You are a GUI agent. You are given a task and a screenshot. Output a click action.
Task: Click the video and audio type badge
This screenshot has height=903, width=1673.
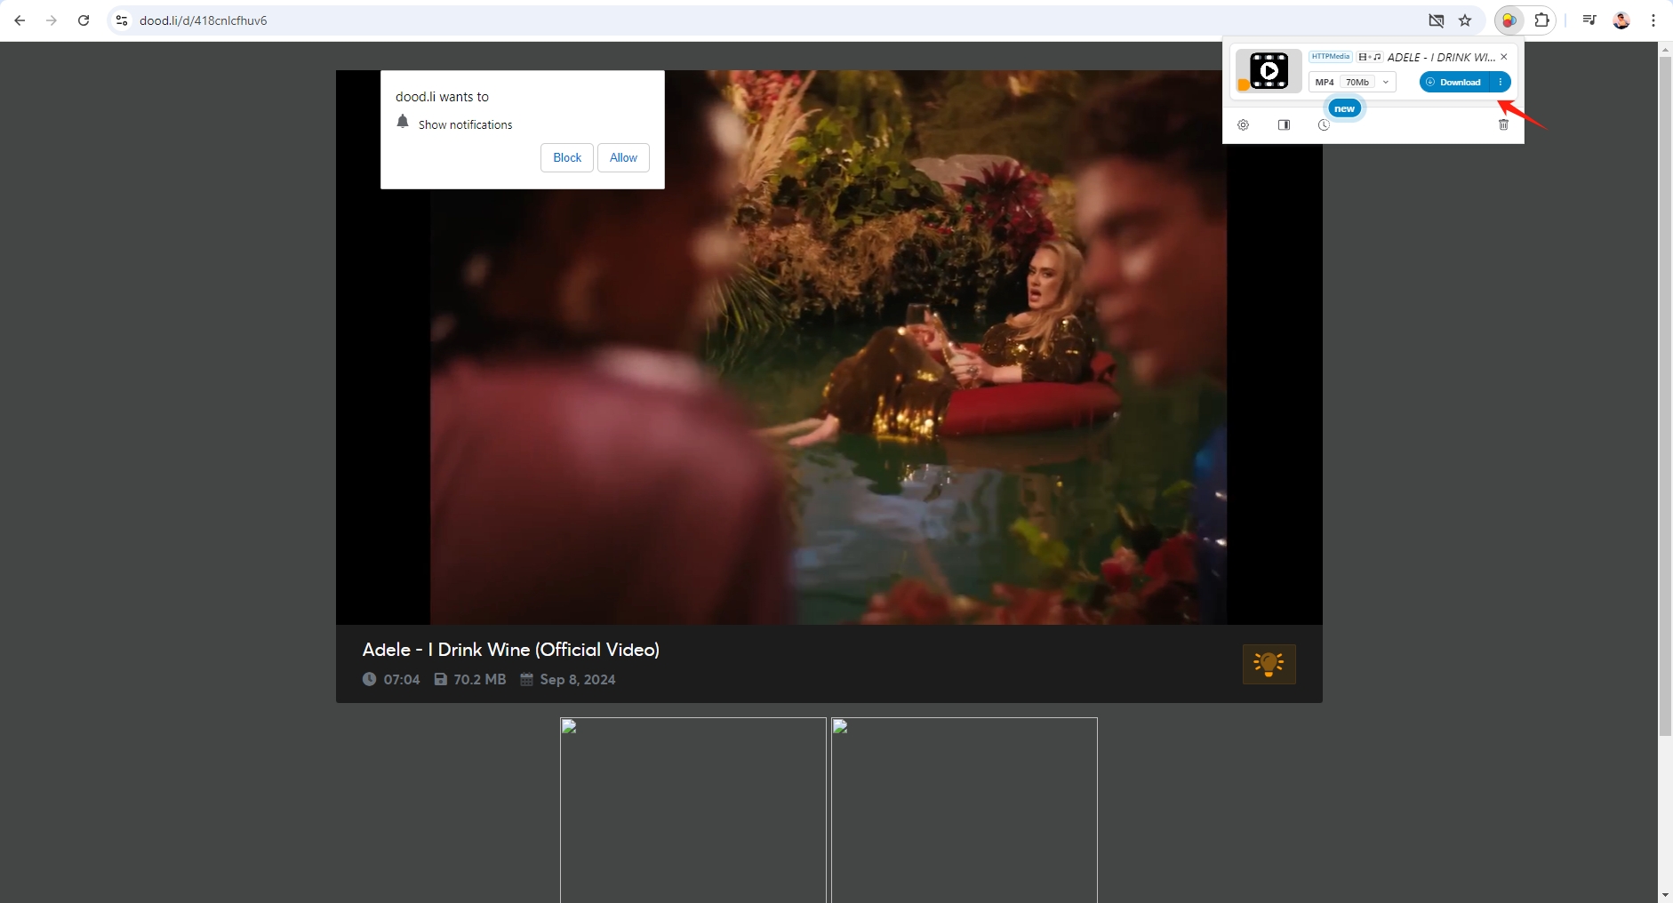pyautogui.click(x=1370, y=57)
